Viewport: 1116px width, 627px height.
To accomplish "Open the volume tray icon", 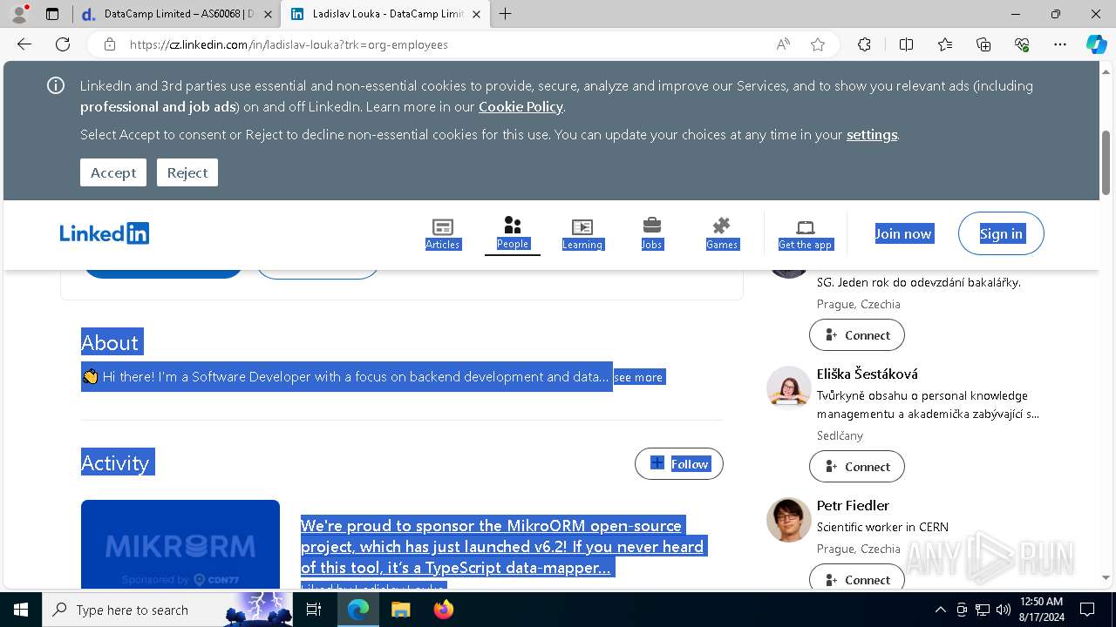I will [x=1003, y=610].
